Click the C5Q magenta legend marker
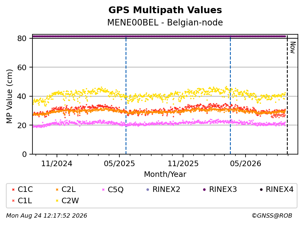304x225 pixels. pyautogui.click(x=103, y=189)
